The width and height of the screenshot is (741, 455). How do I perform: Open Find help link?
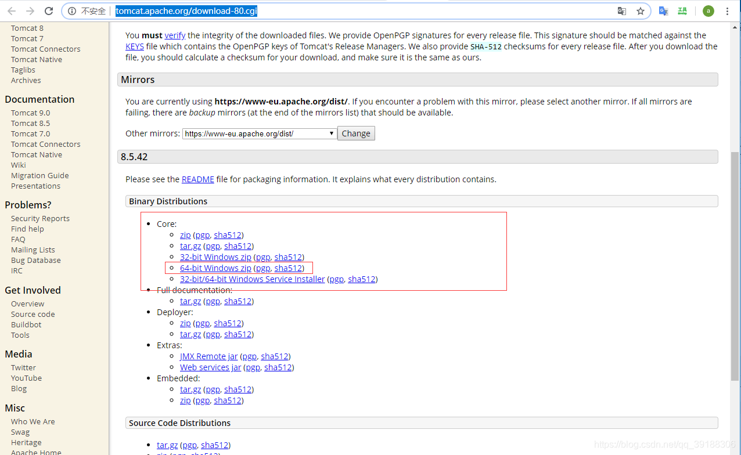pos(28,229)
